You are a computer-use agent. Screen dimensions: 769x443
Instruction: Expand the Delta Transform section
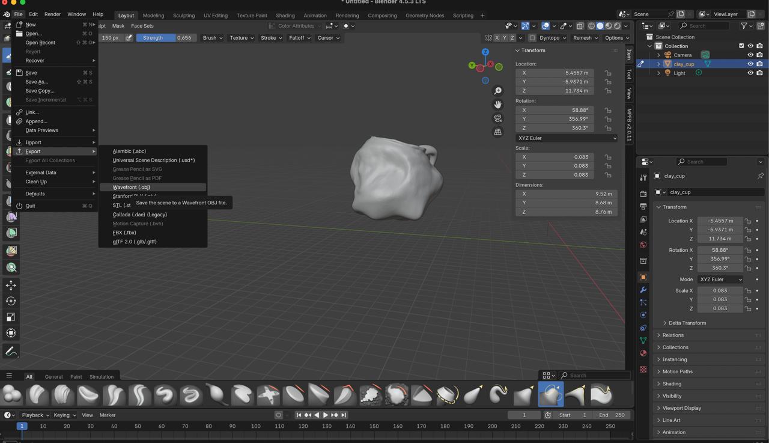(x=687, y=323)
